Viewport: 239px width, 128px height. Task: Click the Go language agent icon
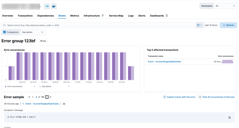(x=47, y=6)
